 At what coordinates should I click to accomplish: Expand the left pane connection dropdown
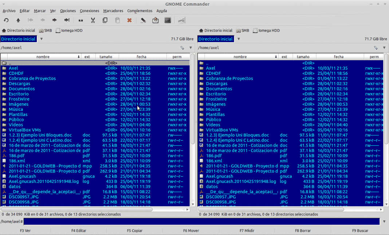42,39
